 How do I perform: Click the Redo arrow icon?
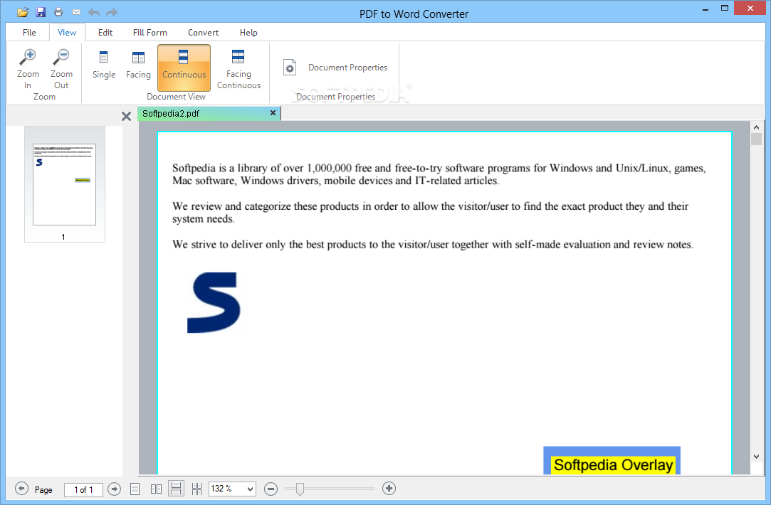(x=112, y=12)
